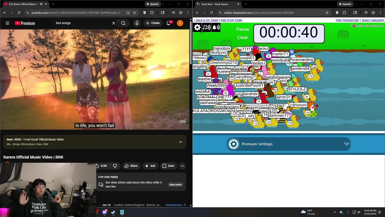Click '< Back to My Page!' link

click(206, 20)
